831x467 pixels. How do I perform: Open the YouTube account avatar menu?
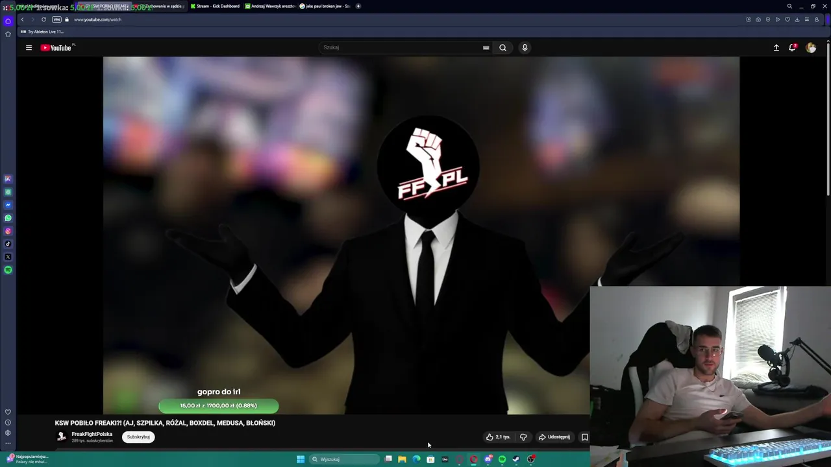click(811, 47)
